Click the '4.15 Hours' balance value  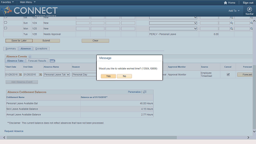(x=147, y=109)
